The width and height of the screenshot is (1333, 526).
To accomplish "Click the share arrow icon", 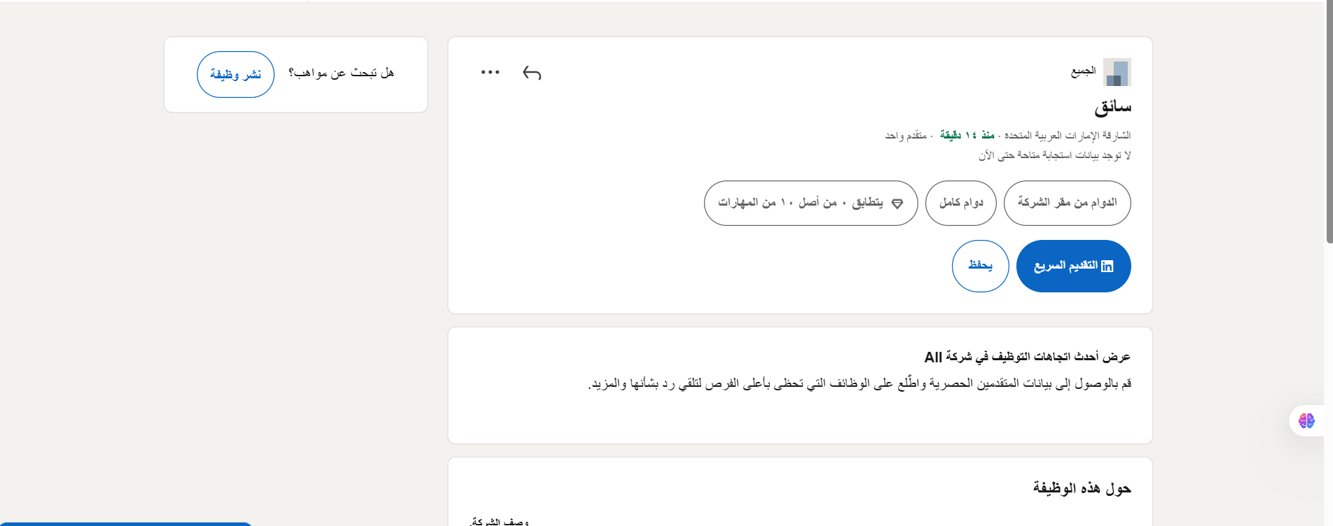I will click(x=532, y=73).
